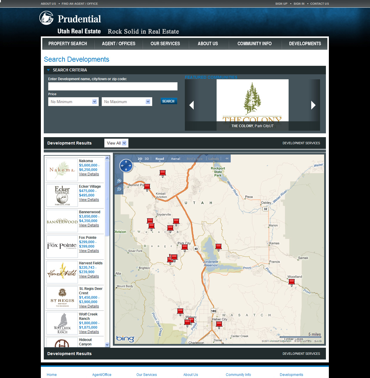The width and height of the screenshot is (370, 378).
Task: View Details for Harvest Fields
Action: point(89,276)
